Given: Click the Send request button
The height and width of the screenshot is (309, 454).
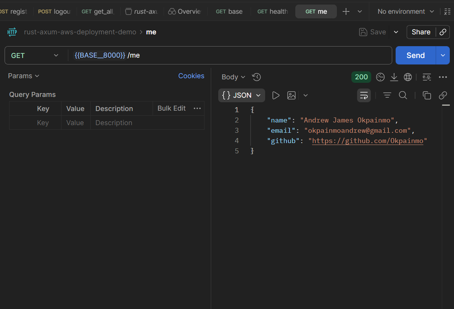Looking at the screenshot, I should [415, 55].
